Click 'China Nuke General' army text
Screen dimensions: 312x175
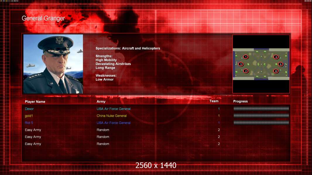(112, 116)
